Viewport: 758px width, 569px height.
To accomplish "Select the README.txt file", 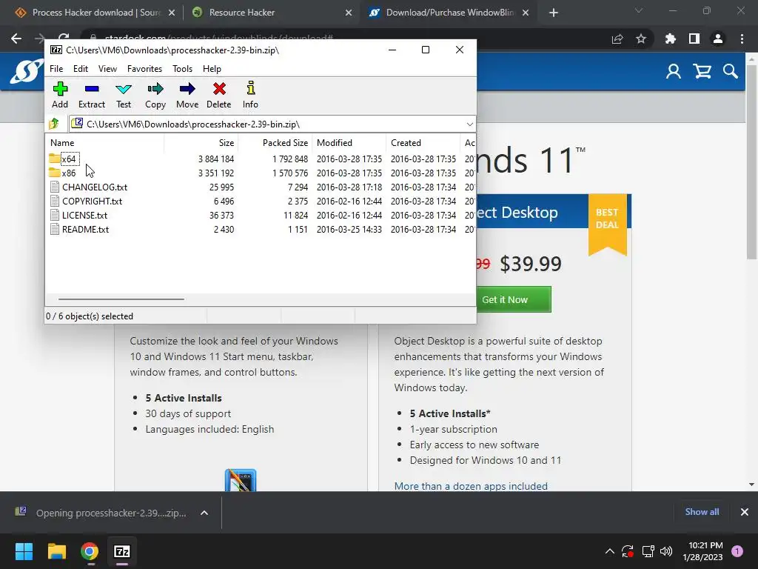I will coord(80,229).
